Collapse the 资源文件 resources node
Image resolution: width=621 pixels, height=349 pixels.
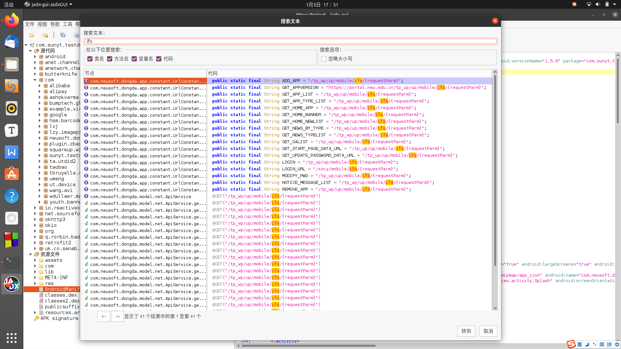coord(30,254)
